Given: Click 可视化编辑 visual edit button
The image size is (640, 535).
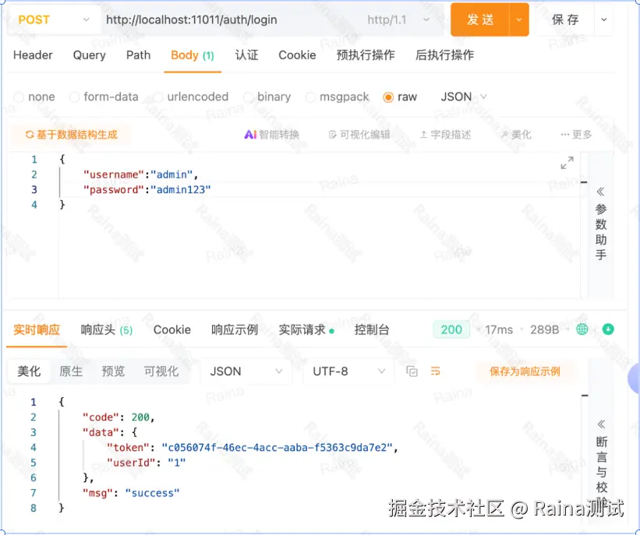Looking at the screenshot, I should [x=359, y=135].
